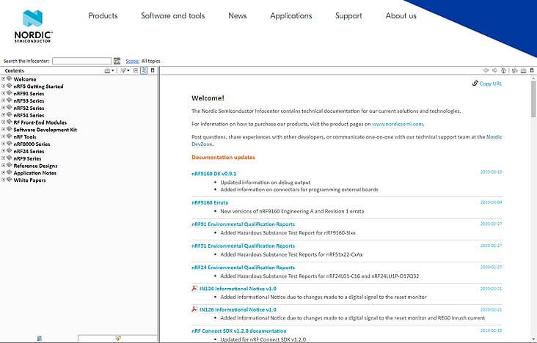This screenshot has height=343, width=537.
Task: Click book icon beside White Papers
Action: pyautogui.click(x=10, y=180)
